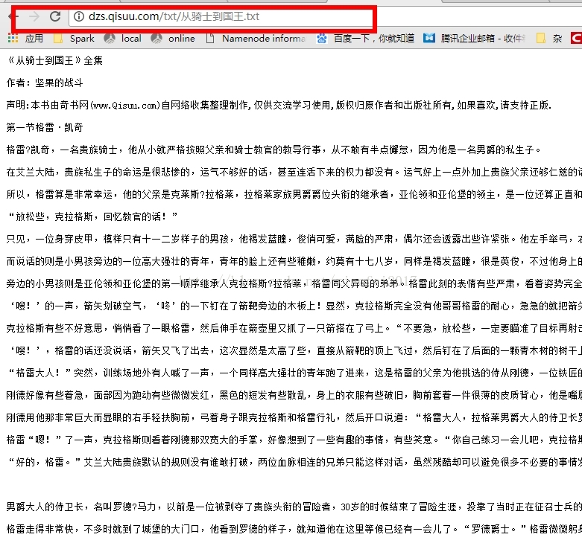Viewport: 582px width, 546px height.
Task: Open the 腾讯企业邮箱 bookmark
Action: point(475,38)
